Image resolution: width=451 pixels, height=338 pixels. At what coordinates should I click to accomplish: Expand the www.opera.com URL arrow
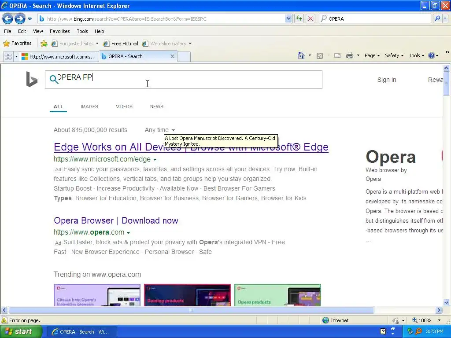click(128, 232)
